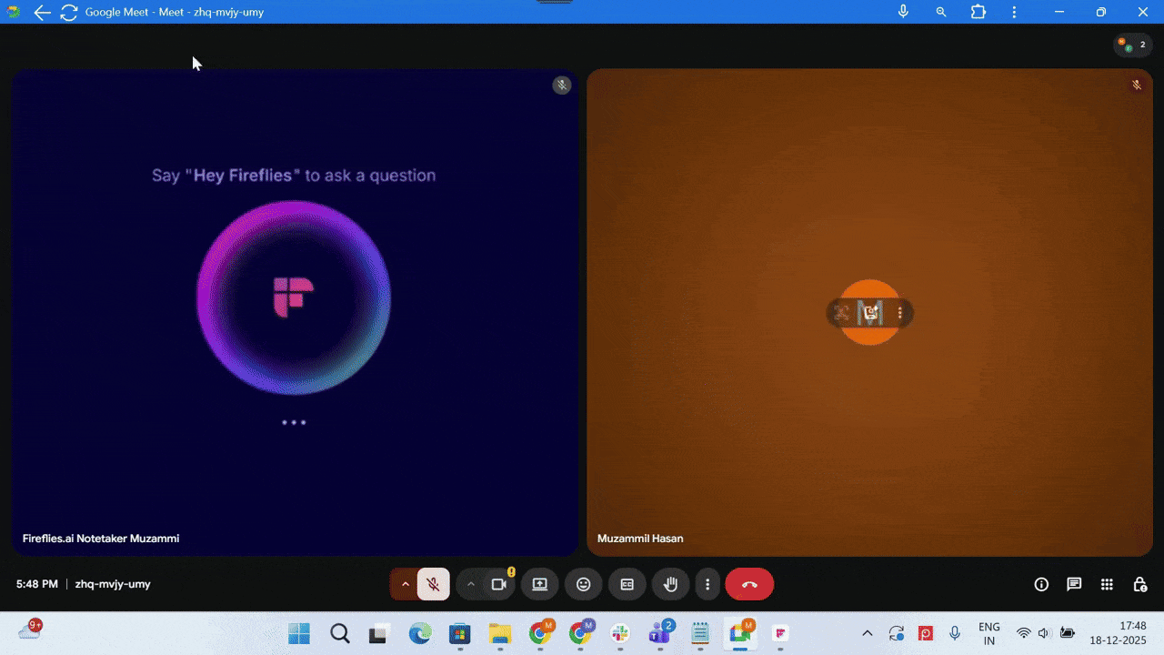Leave the call with red hangup button
Screen dimensions: 1164x655
(x=748, y=584)
